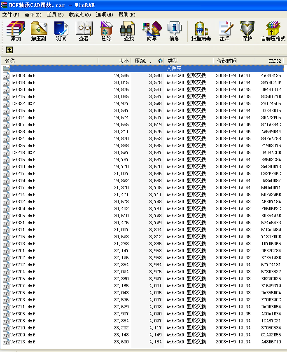Click the DXF icon of Ucf213.dxf
287x352 pixels.
pyautogui.click(x=6, y=342)
